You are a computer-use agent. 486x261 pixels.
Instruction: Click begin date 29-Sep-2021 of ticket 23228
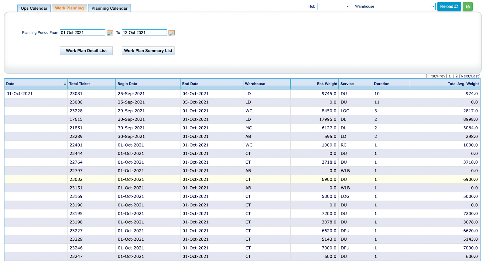131,111
